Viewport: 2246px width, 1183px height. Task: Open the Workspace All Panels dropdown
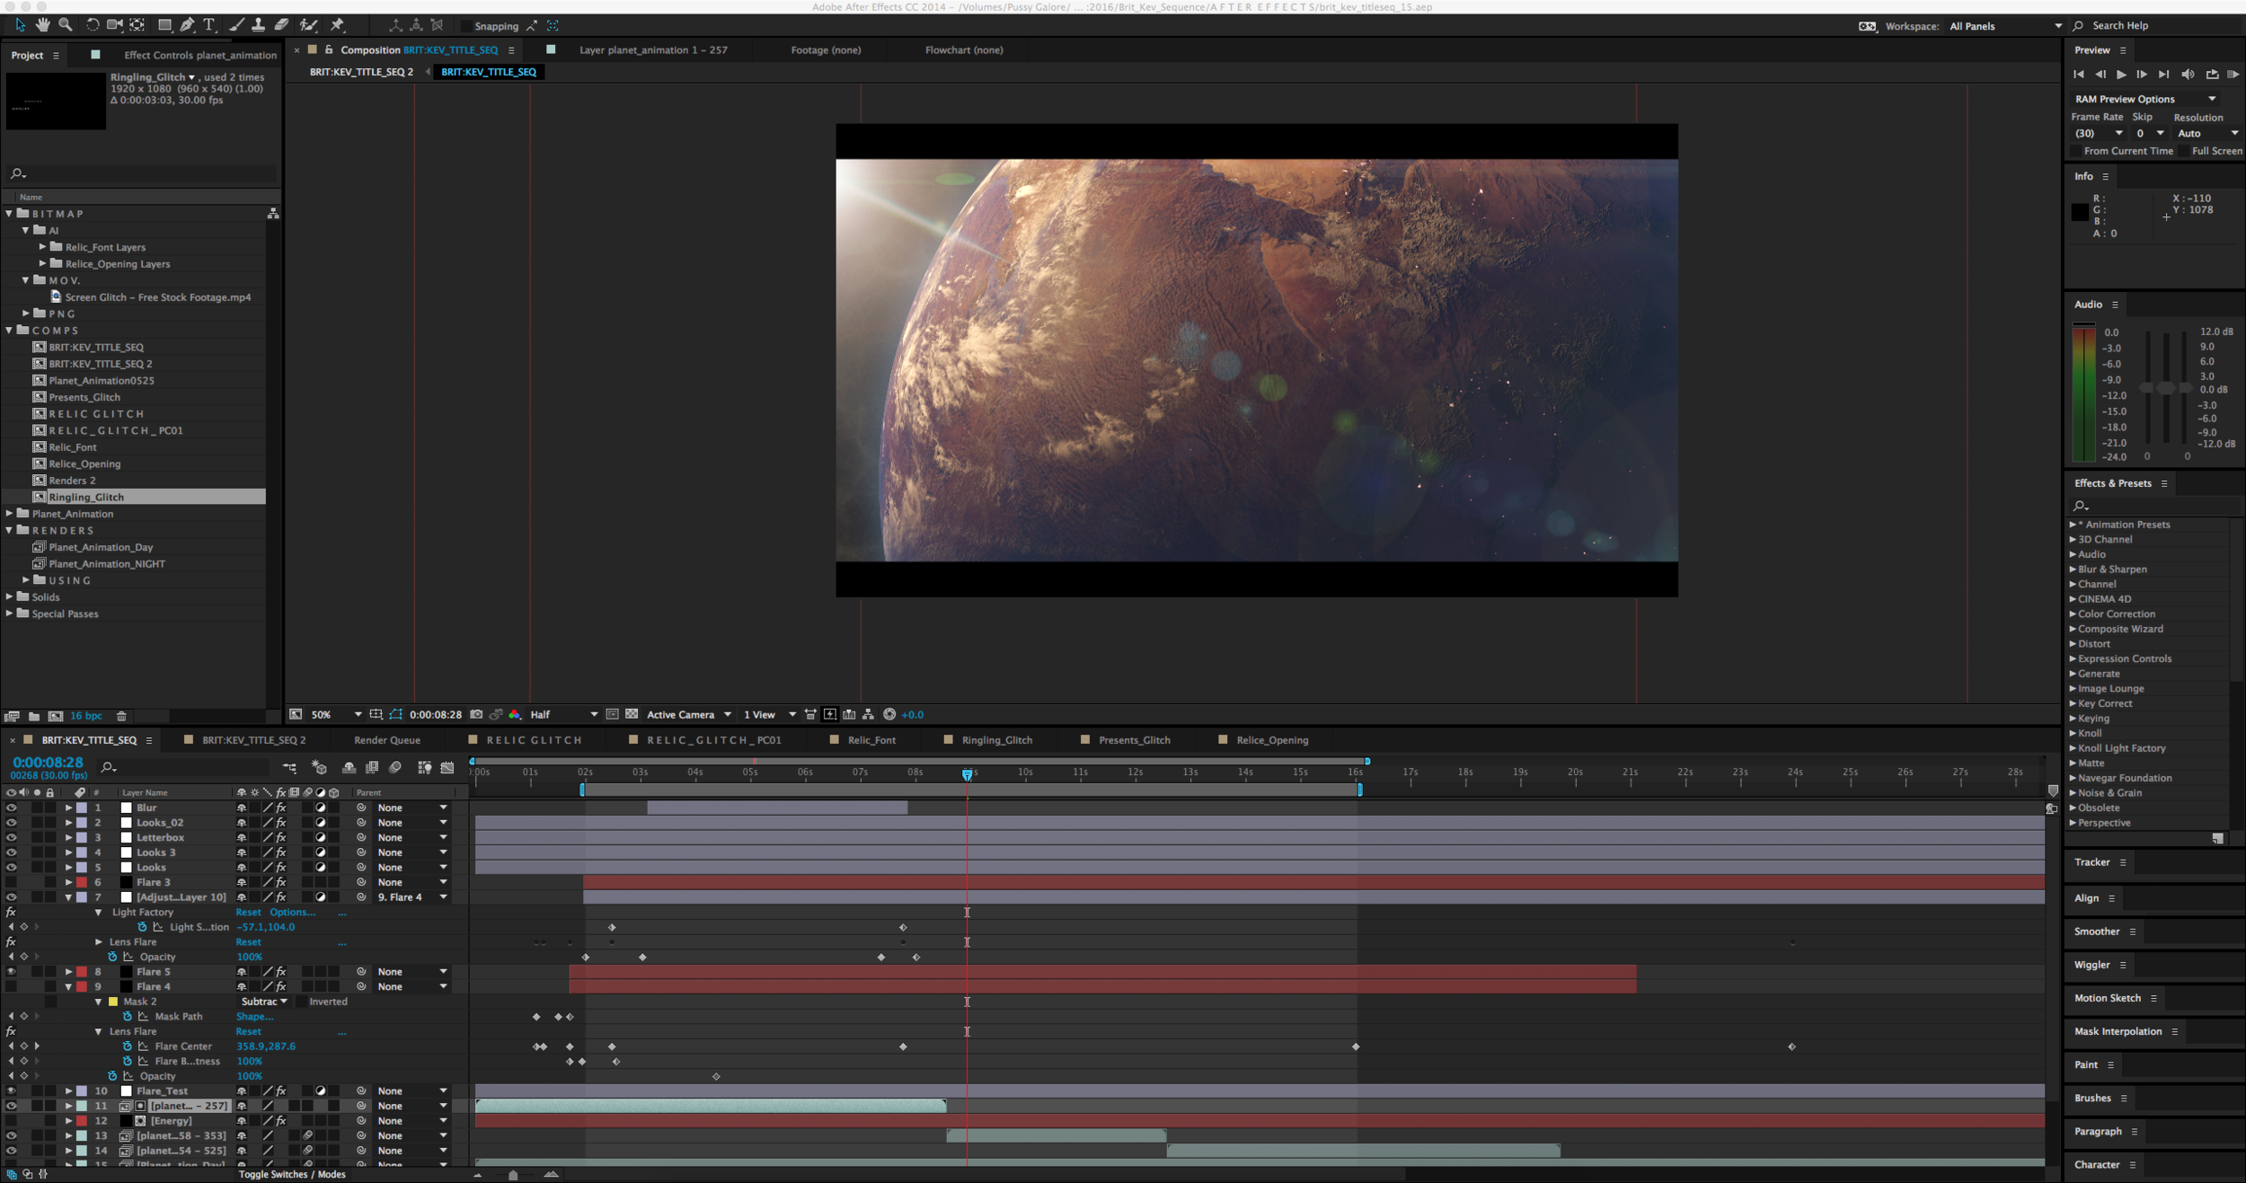click(x=2005, y=26)
